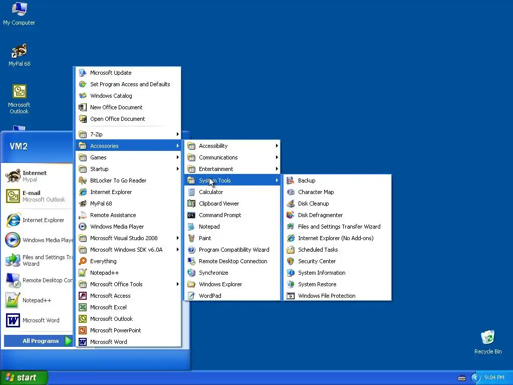The image size is (513, 385).
Task: Open Everything search icon
Action: (x=83, y=261)
